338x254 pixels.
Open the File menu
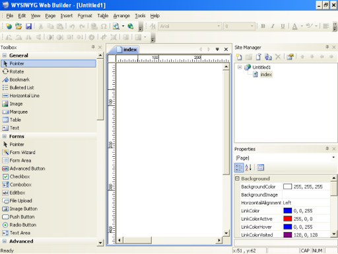tap(10, 16)
